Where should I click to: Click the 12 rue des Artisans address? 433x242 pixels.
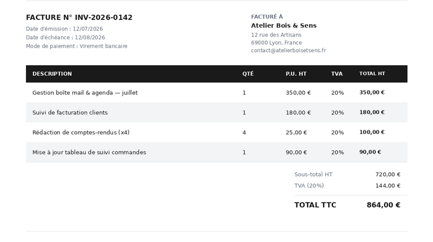click(x=276, y=35)
